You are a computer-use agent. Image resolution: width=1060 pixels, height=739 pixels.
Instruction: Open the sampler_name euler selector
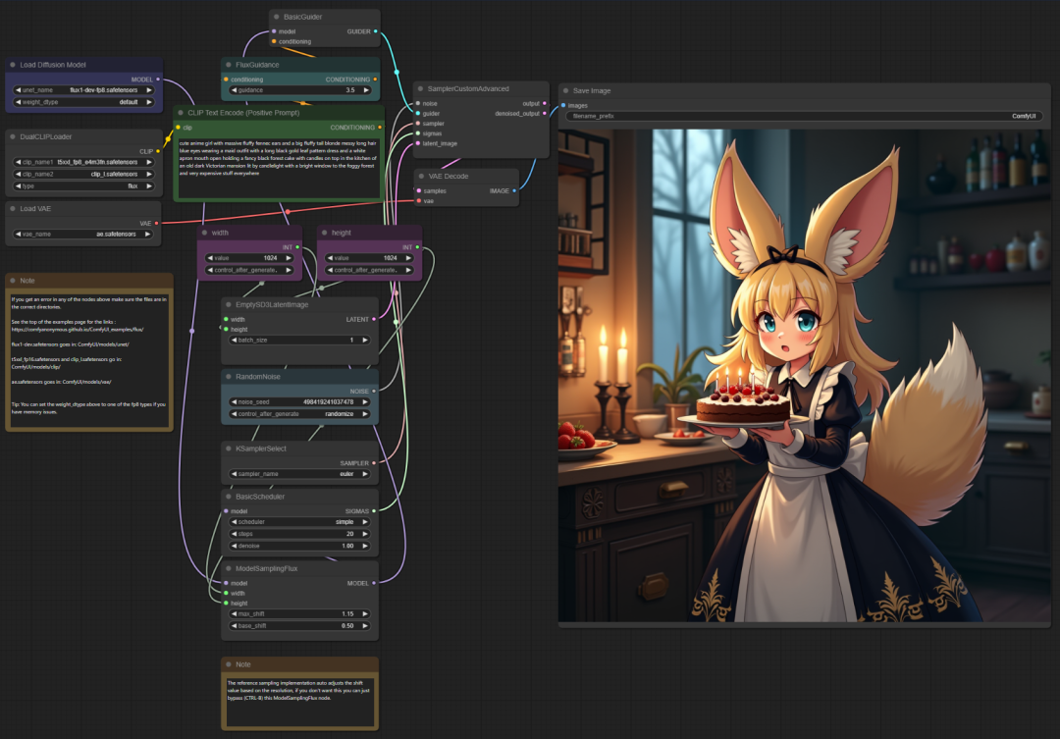tap(299, 474)
